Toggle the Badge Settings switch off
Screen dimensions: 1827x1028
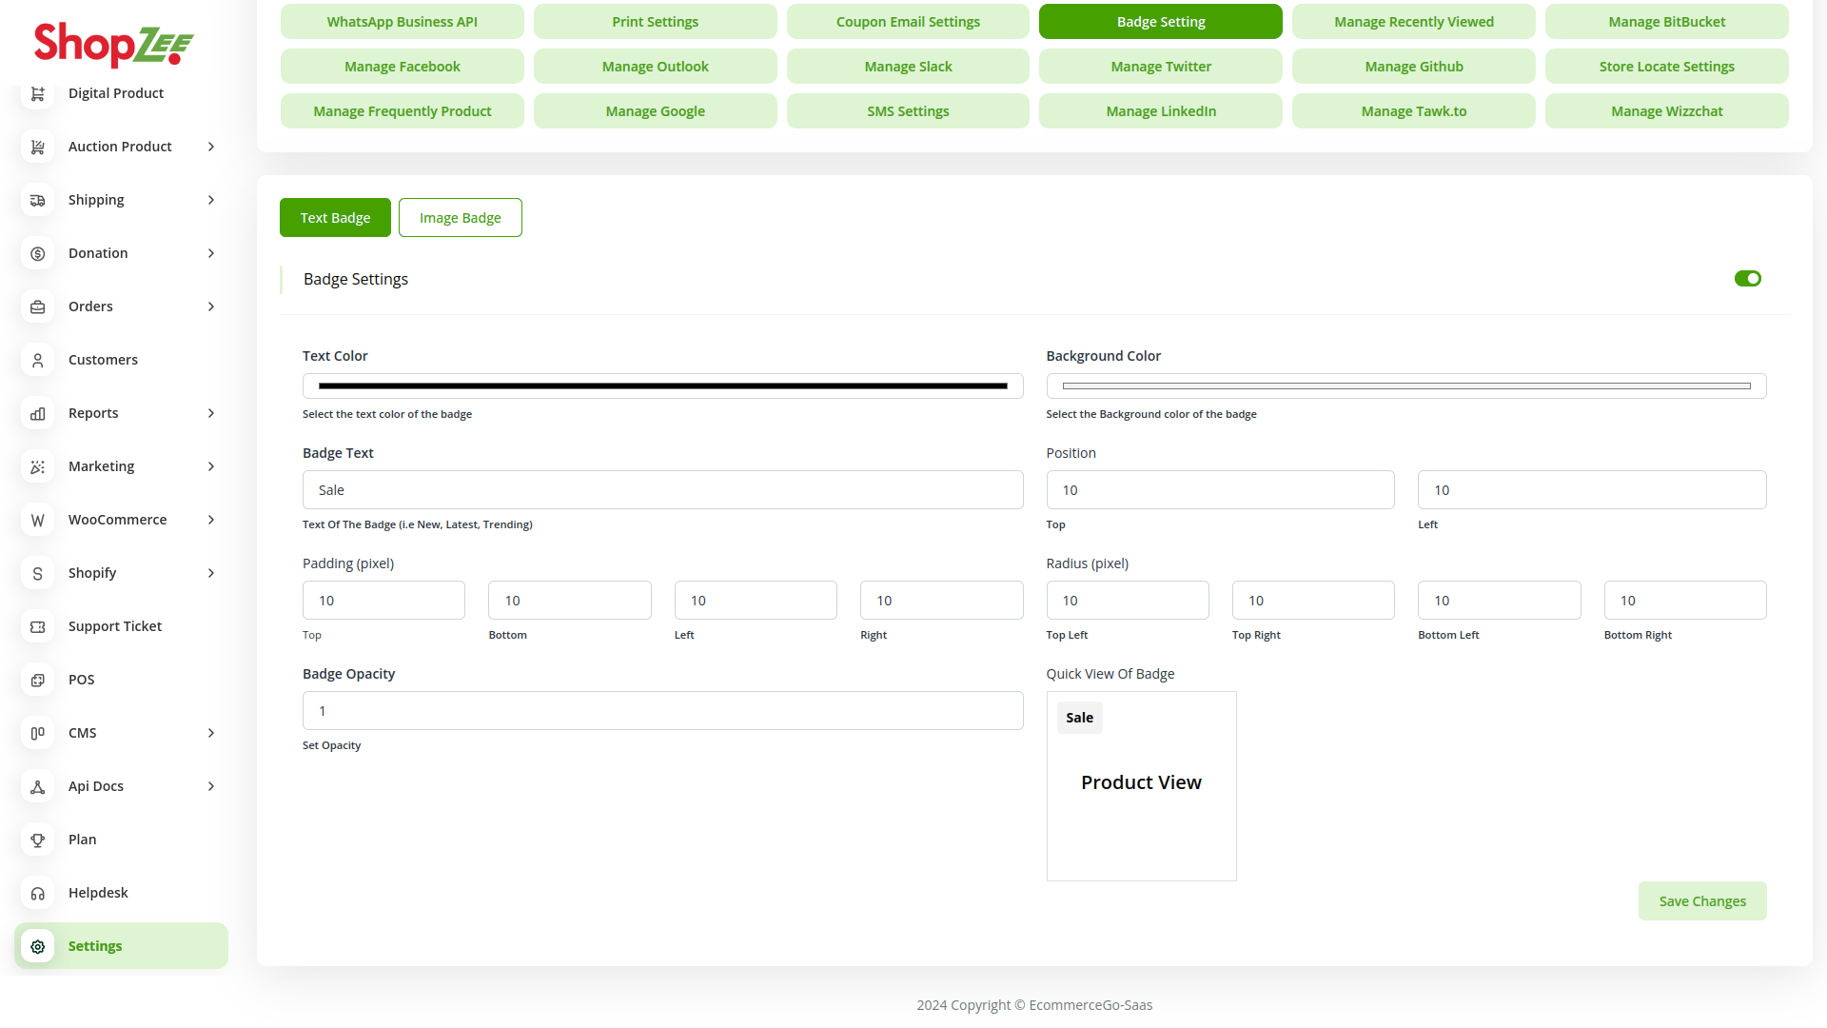coord(1747,279)
